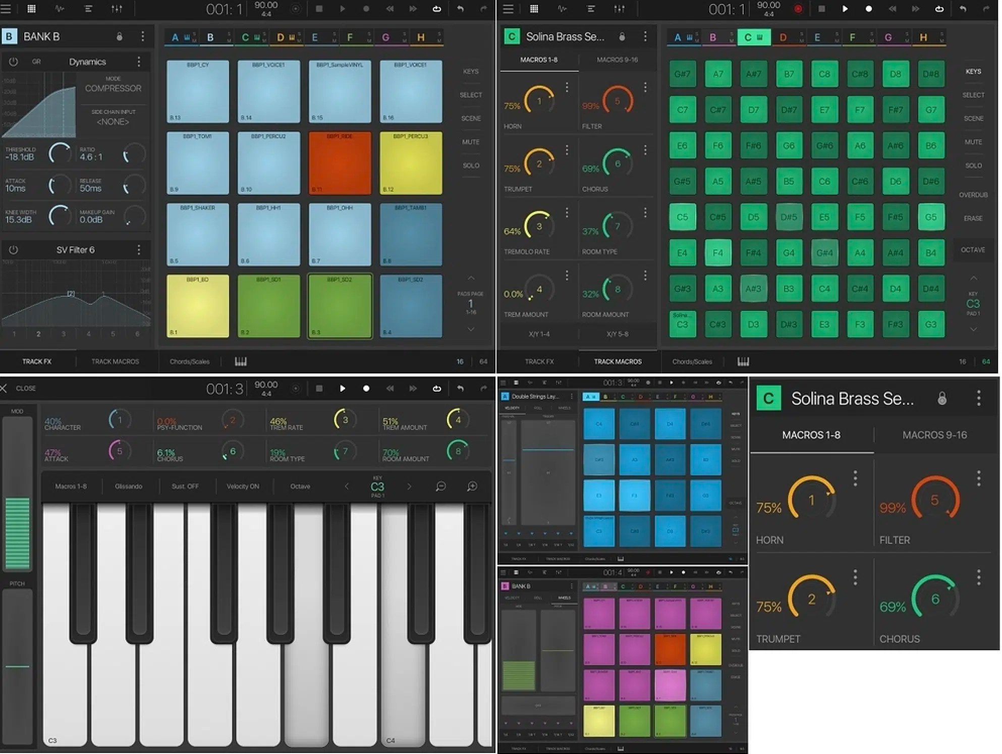The width and height of the screenshot is (1002, 754).
Task: Click the right key arrow beside C3 on keyboard overlay
Action: [x=409, y=486]
